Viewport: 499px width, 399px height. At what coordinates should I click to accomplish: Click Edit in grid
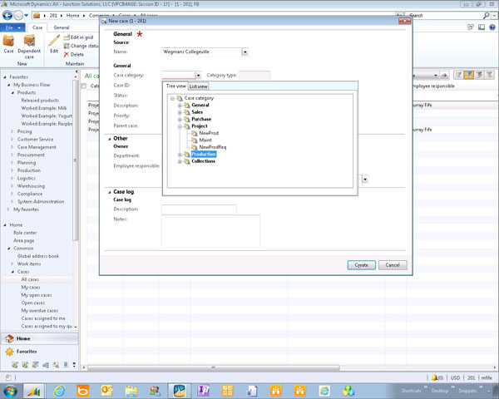(x=78, y=37)
